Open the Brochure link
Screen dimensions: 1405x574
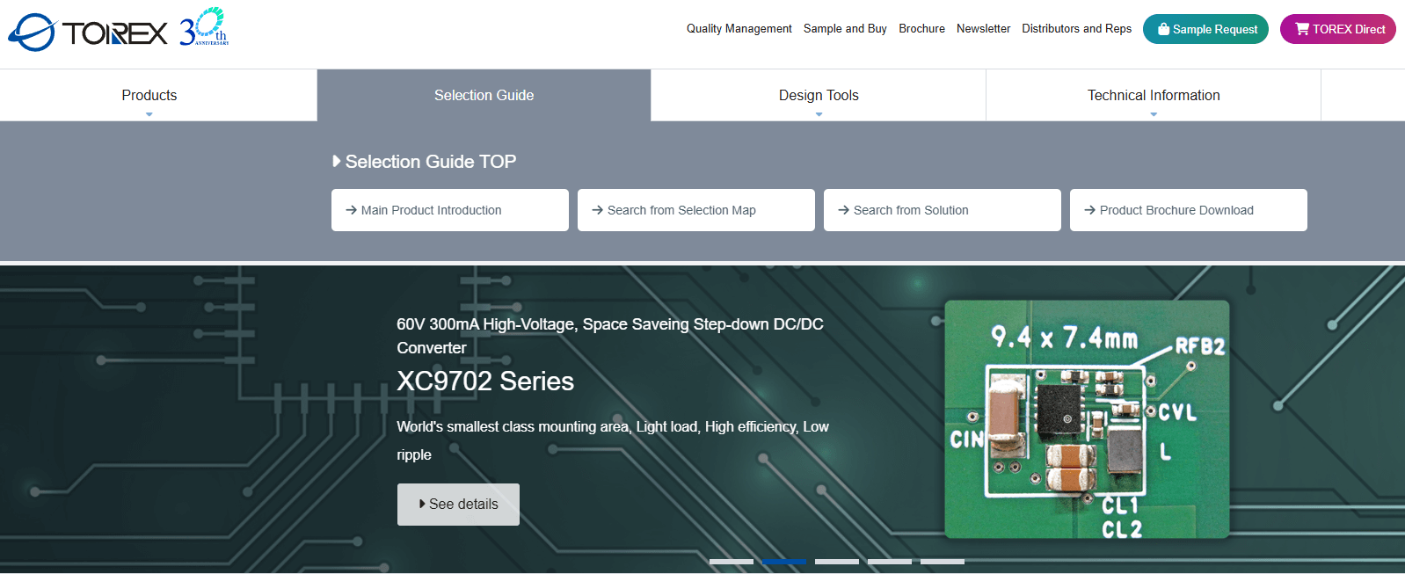pyautogui.click(x=921, y=29)
